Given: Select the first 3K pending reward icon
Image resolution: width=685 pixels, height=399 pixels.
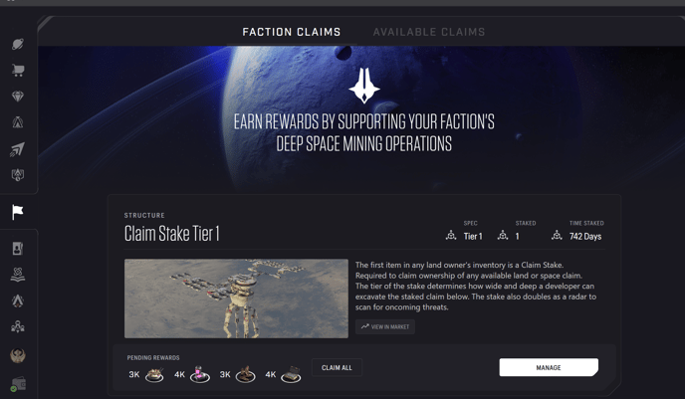Looking at the screenshot, I should (x=154, y=374).
